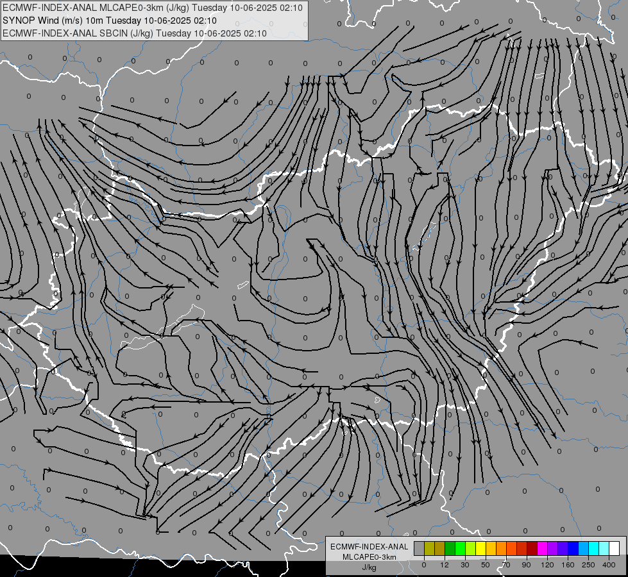Viewport: 628px width, 577px height.
Task: Select the indigo-violet legend swatch
Action: coord(563,548)
